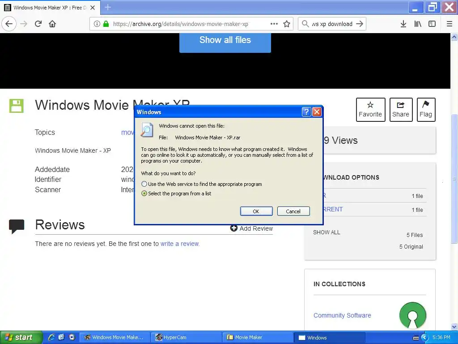
Task: Bookmark this page with the star icon
Action: click(x=287, y=24)
